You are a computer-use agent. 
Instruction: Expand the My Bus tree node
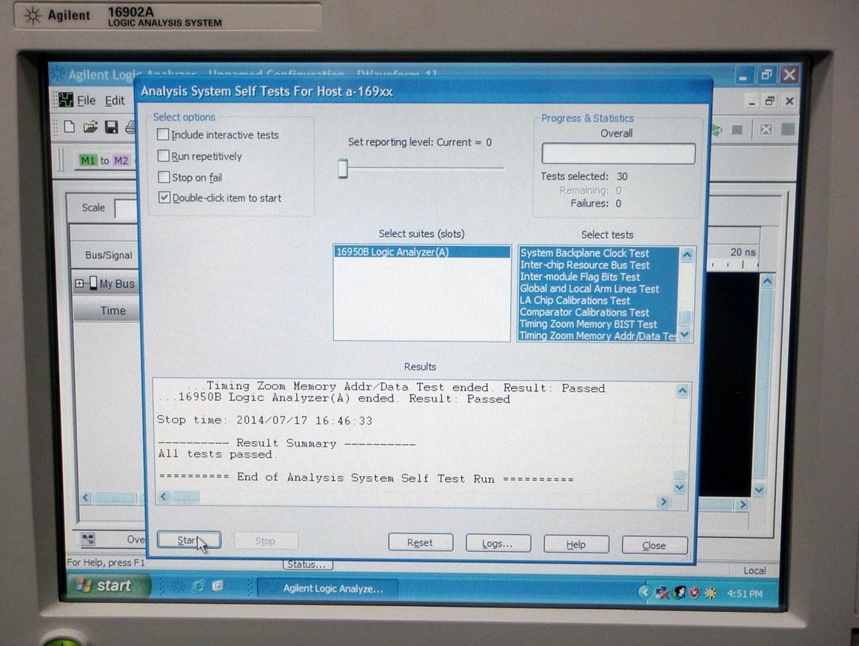[79, 283]
